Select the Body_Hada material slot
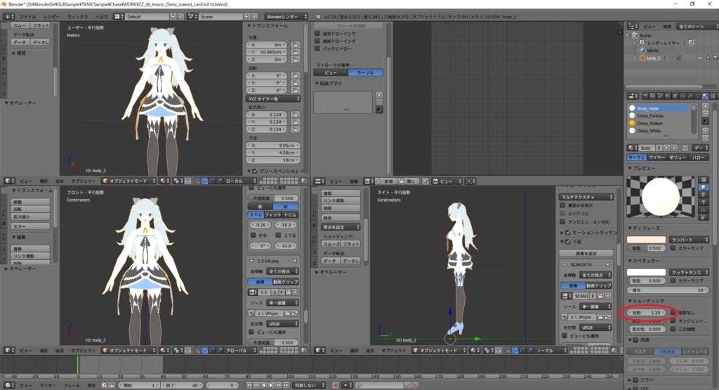Viewport: 719px width, 390px height. coord(657,108)
